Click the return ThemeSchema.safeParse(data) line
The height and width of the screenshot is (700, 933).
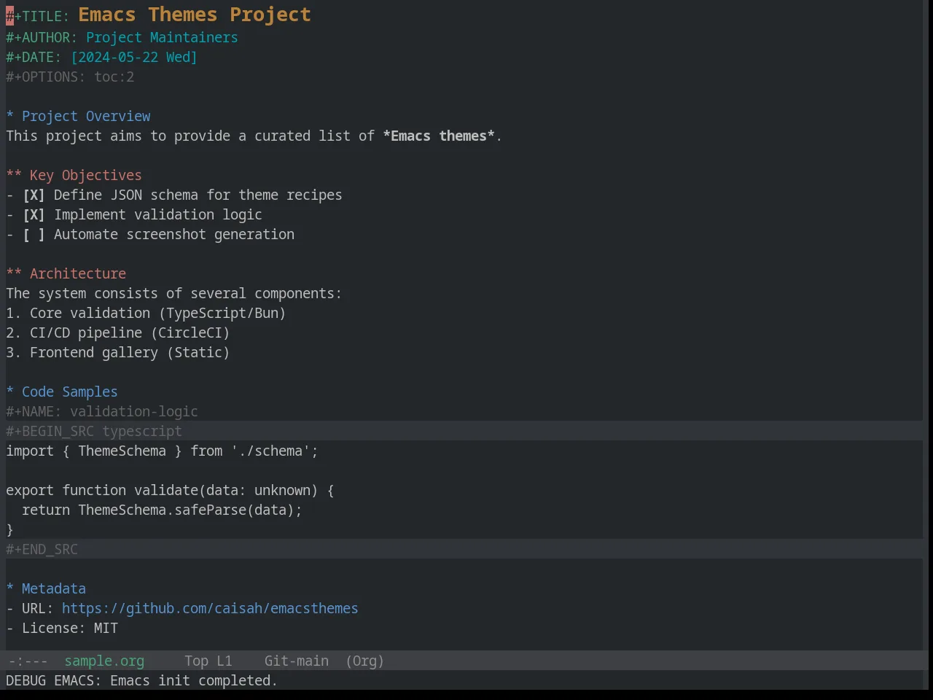tap(162, 510)
